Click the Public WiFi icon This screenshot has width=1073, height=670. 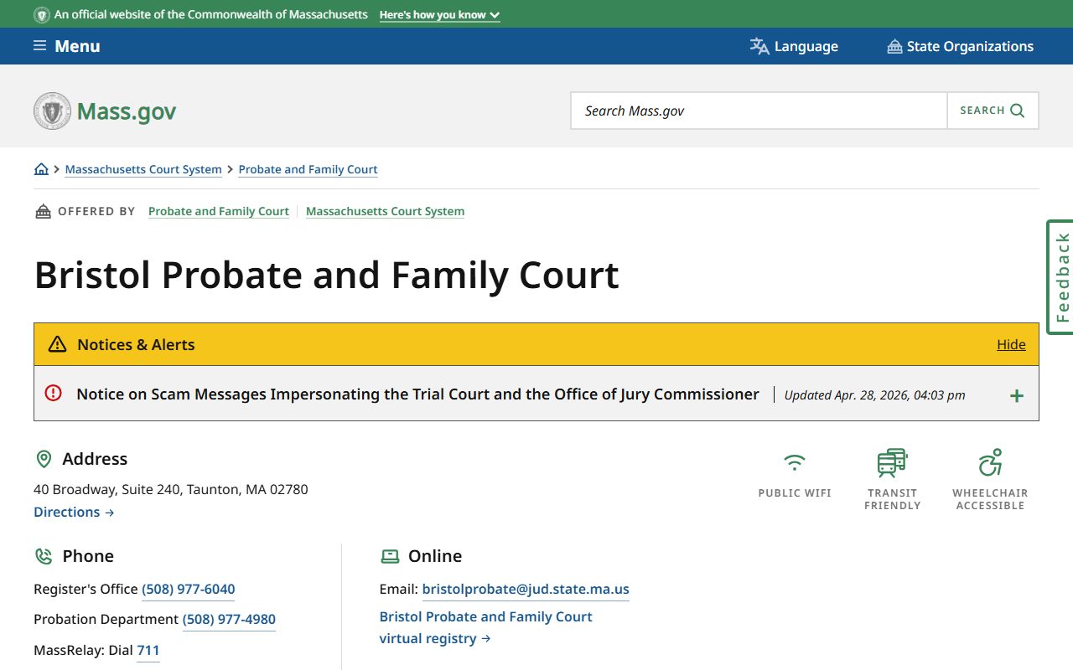(x=794, y=461)
